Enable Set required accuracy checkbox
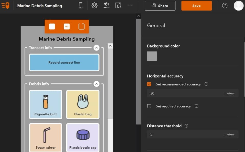This screenshot has width=245, height=152. pos(149,106)
